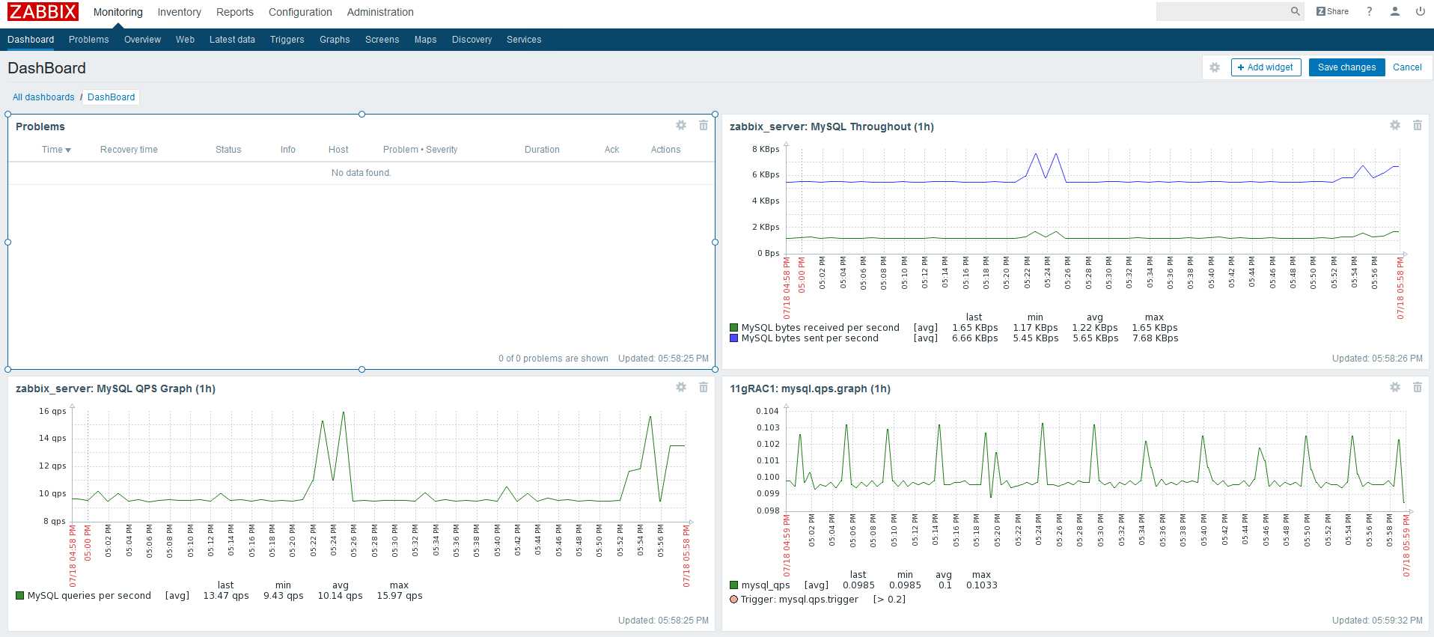Open the Monitoring menu
This screenshot has width=1434, height=637.
point(118,12)
